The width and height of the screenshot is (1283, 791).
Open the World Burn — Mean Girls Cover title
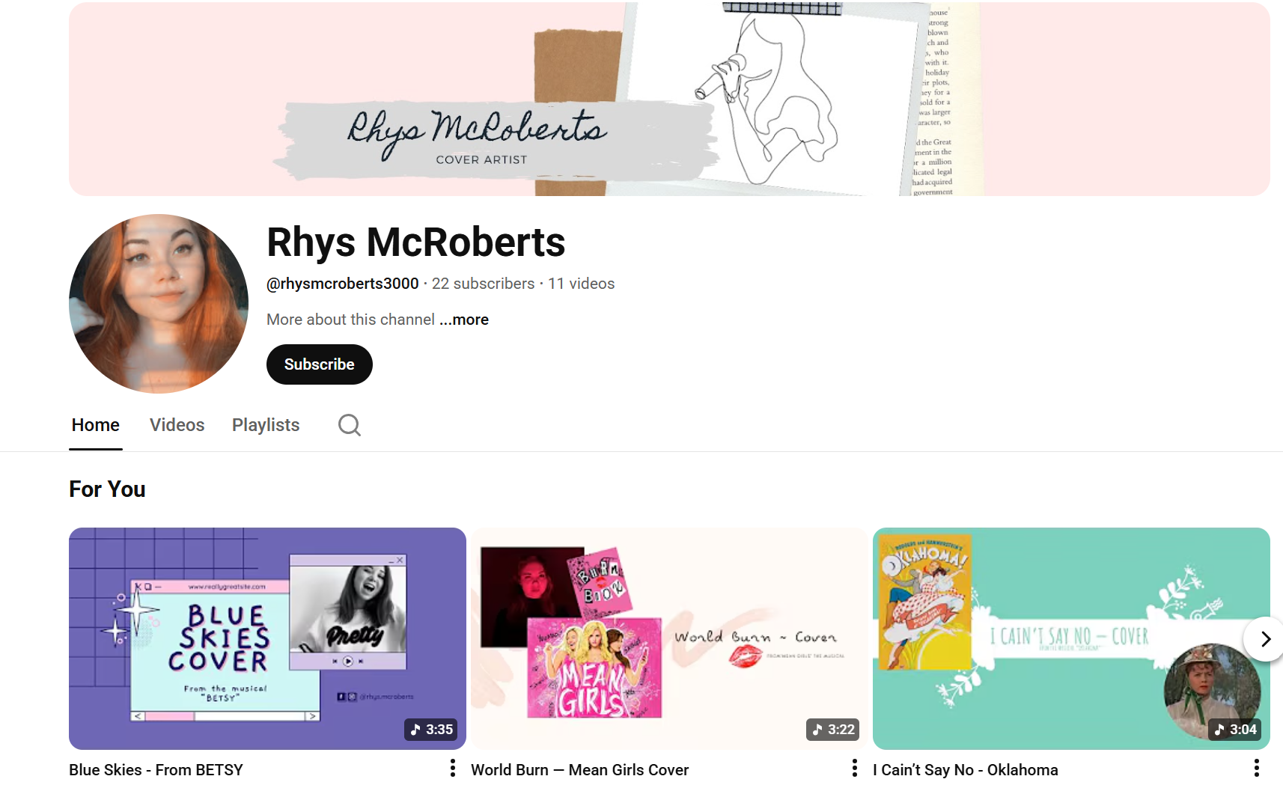point(579,770)
